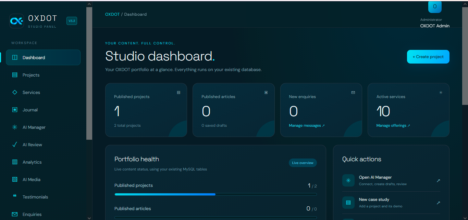Click the '2 total projects' text
The image size is (468, 220).
tap(127, 125)
